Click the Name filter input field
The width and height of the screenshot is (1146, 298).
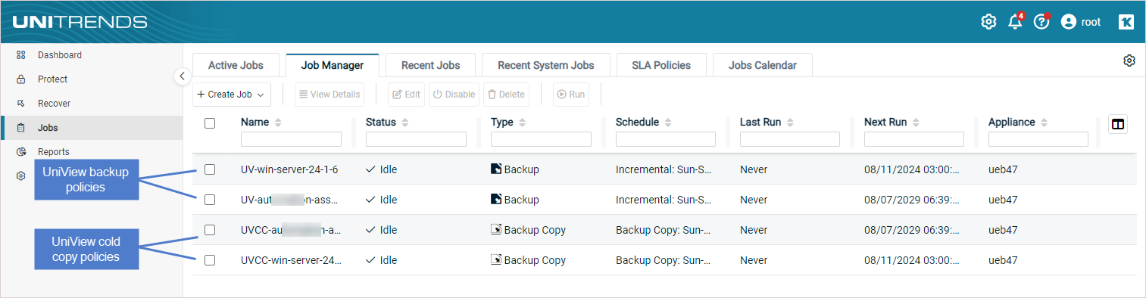[291, 139]
